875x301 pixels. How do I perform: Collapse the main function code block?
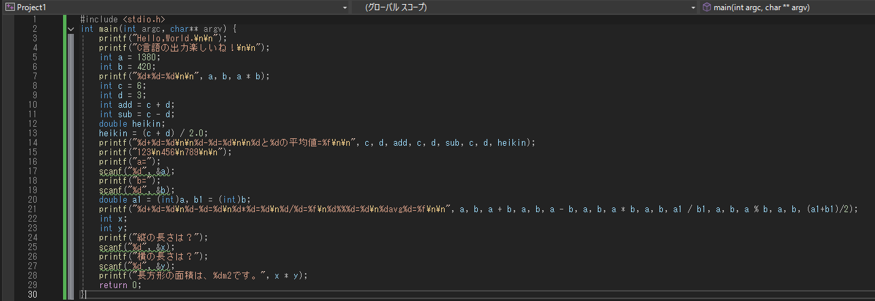tap(71, 29)
